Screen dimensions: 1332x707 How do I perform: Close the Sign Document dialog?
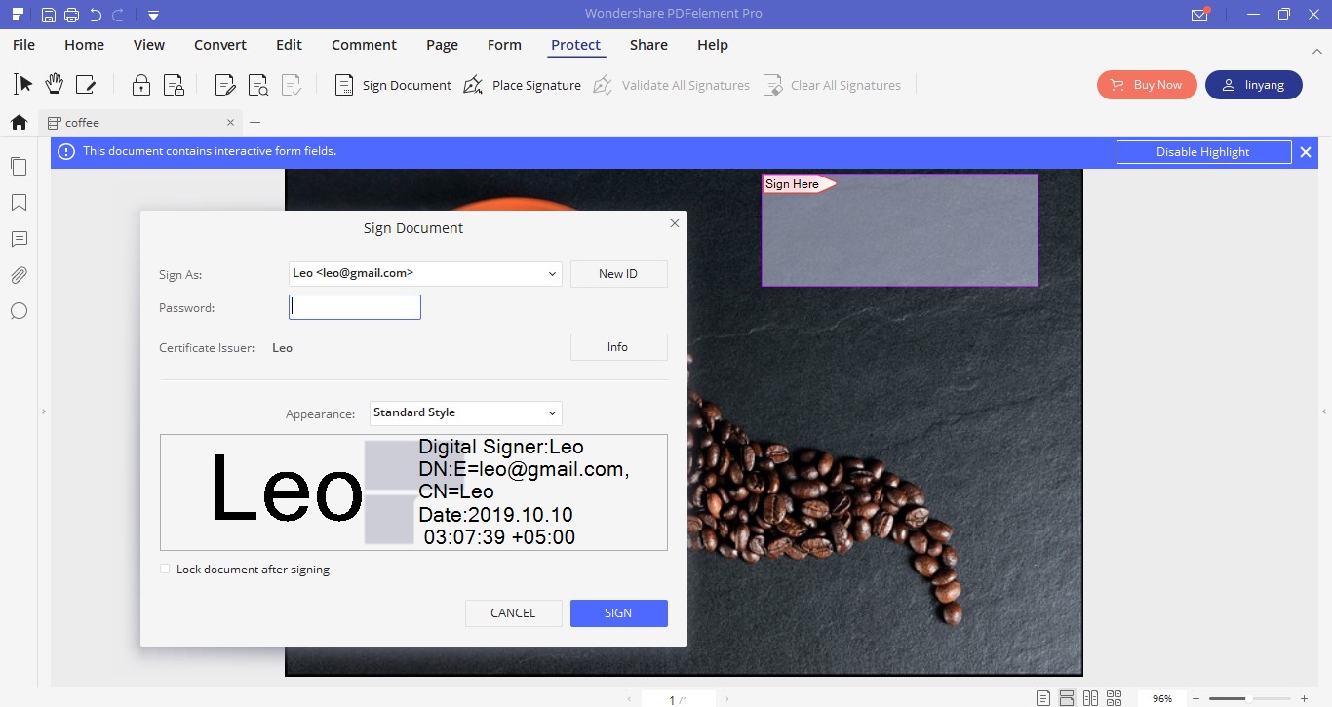[674, 223]
